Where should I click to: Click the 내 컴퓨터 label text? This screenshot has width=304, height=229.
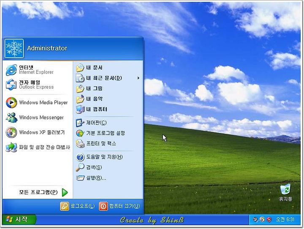coord(97,109)
